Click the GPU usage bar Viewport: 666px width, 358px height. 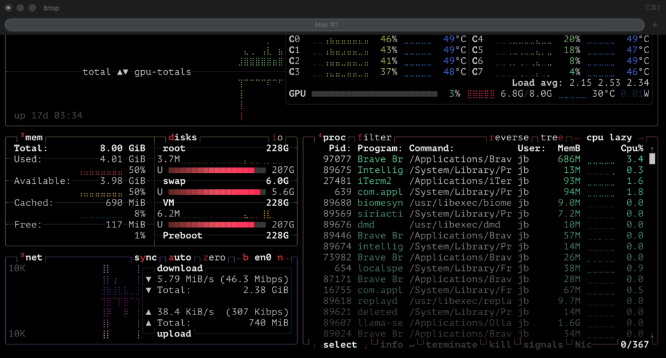pyautogui.click(x=374, y=94)
